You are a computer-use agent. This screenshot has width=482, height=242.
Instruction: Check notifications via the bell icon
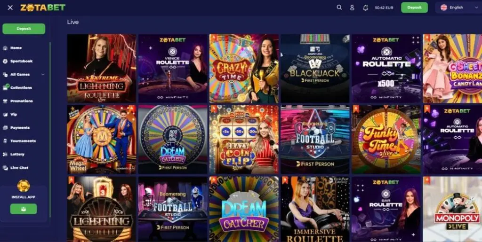point(365,8)
